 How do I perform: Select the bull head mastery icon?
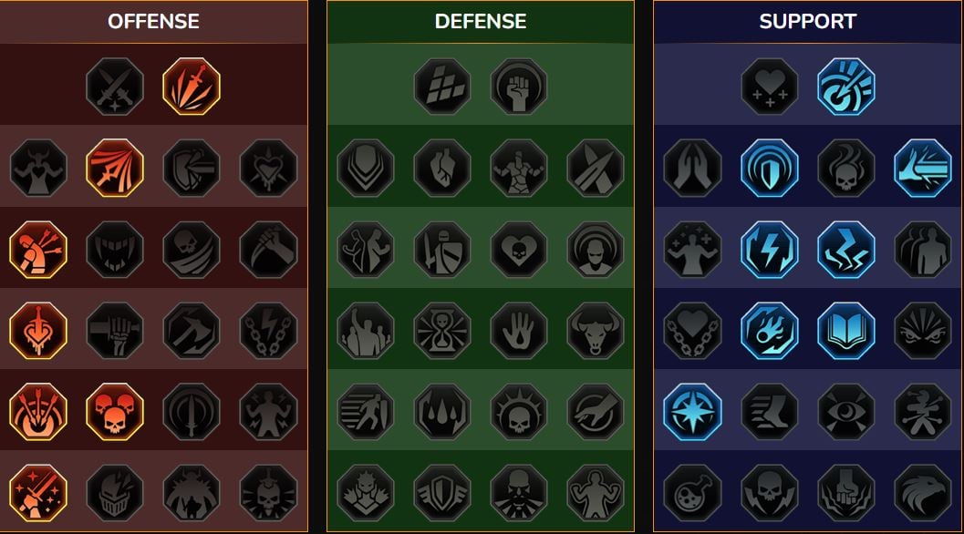coord(596,331)
